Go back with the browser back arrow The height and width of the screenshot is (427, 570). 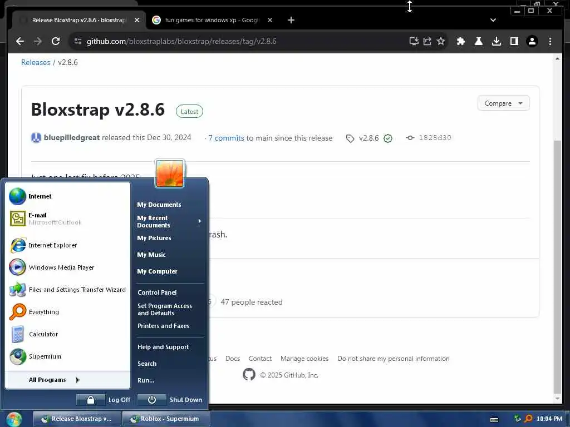pyautogui.click(x=20, y=41)
